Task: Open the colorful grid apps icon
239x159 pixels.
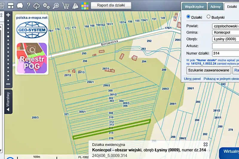Action: pyautogui.click(x=85, y=5)
